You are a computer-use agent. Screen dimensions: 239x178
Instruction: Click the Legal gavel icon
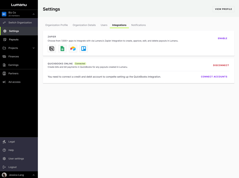(5, 142)
